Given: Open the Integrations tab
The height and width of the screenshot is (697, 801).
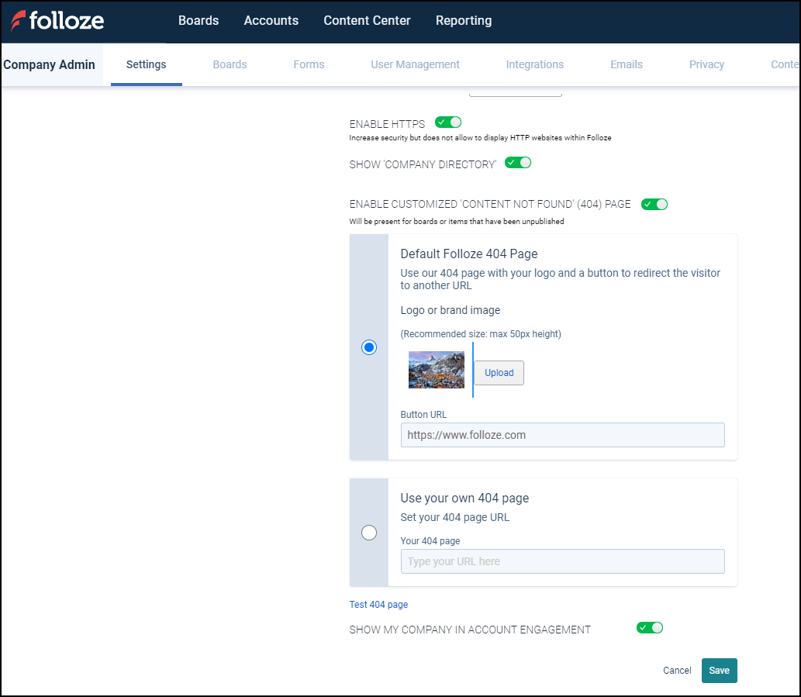Looking at the screenshot, I should tap(534, 64).
